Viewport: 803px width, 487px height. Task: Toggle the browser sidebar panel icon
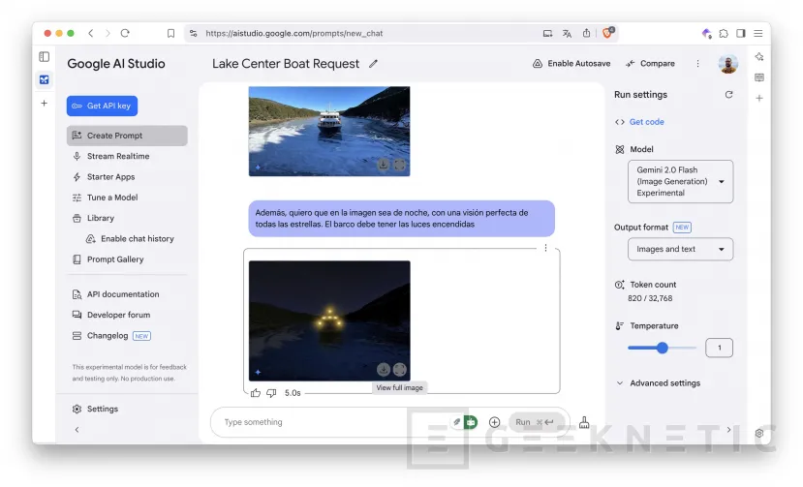click(740, 33)
